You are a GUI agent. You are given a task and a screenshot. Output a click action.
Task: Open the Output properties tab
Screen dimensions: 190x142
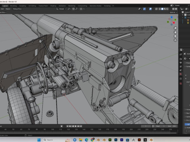pyautogui.click(x=181, y=63)
